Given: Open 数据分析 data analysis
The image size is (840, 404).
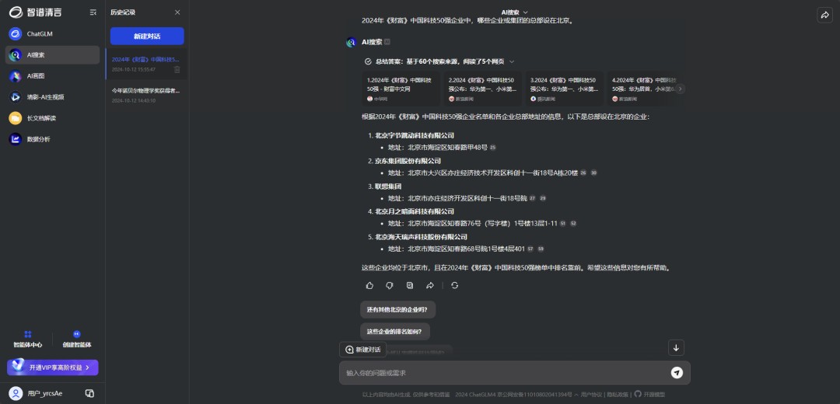Looking at the screenshot, I should point(53,139).
